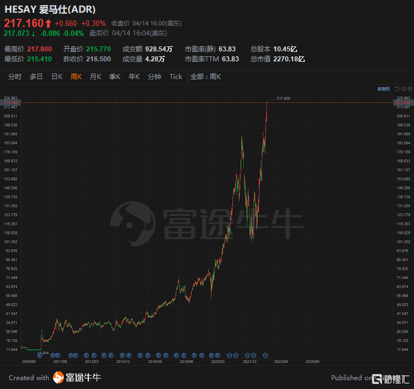The image size is (414, 389).
Task: Click the rightmost event marker after 2021/12
Action: [266, 355]
